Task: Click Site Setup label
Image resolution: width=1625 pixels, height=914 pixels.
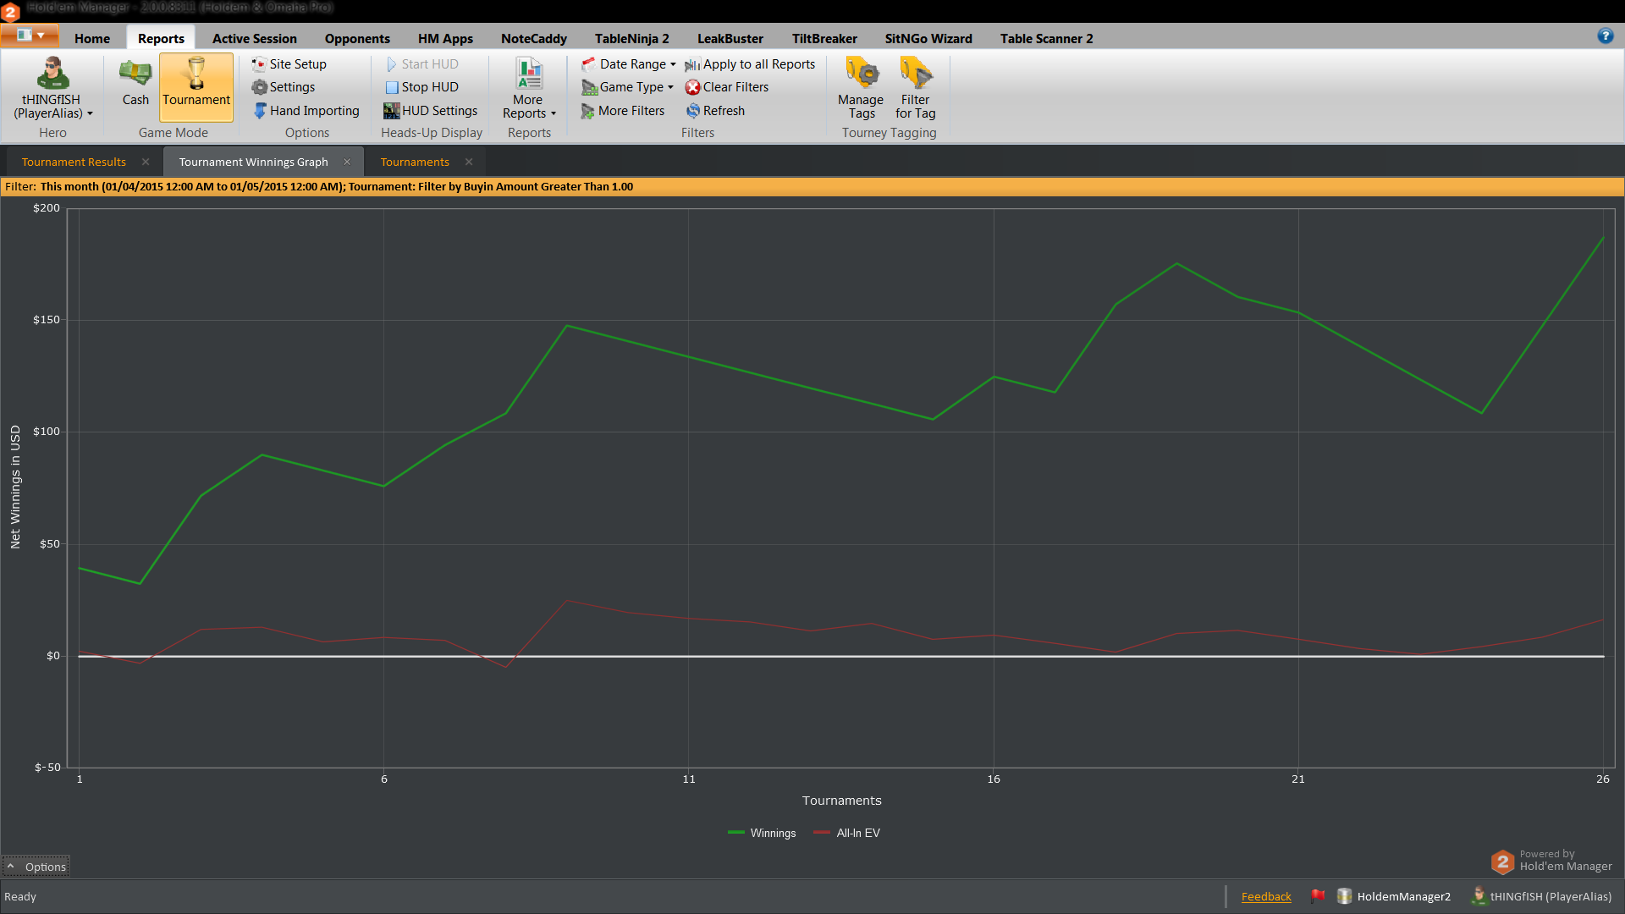Action: click(298, 64)
